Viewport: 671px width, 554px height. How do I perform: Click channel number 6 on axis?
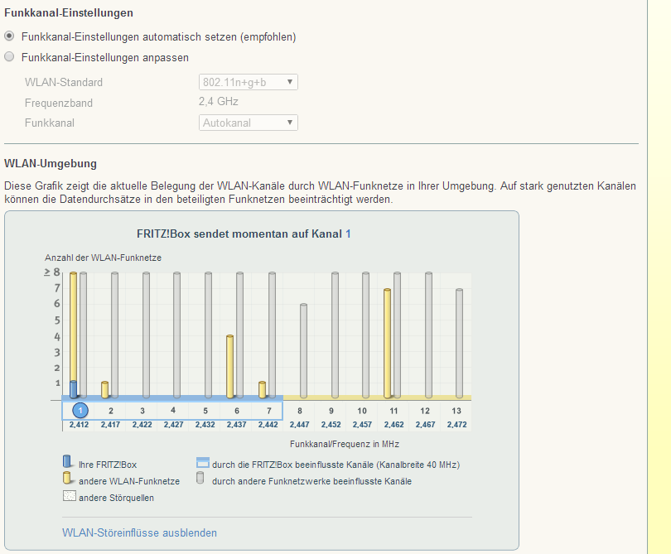237,411
